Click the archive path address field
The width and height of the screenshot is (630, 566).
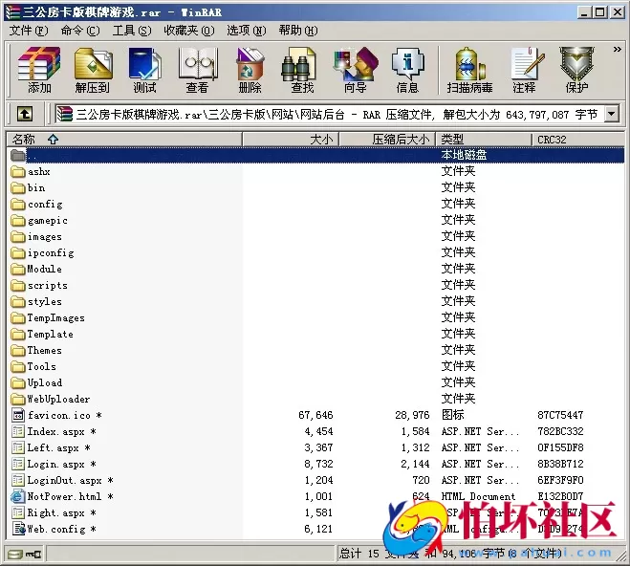pos(328,114)
